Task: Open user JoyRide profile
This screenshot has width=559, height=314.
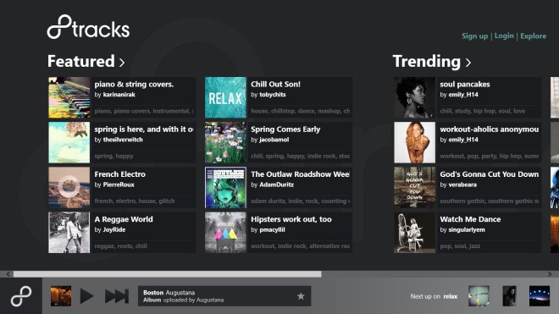Action: coord(114,229)
